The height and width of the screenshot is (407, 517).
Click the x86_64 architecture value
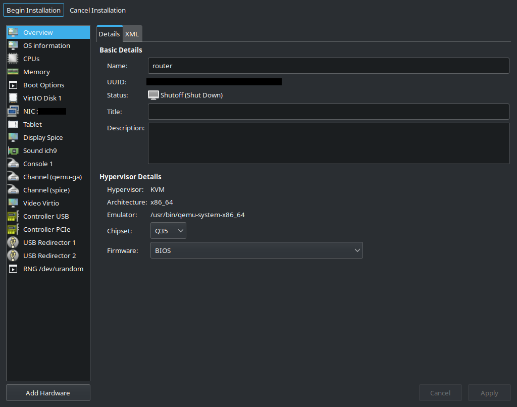(x=162, y=202)
